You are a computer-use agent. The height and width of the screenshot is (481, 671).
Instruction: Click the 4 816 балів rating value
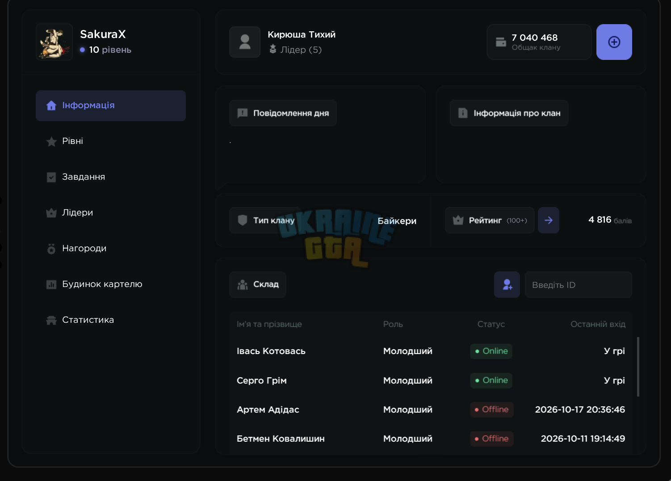tap(610, 220)
